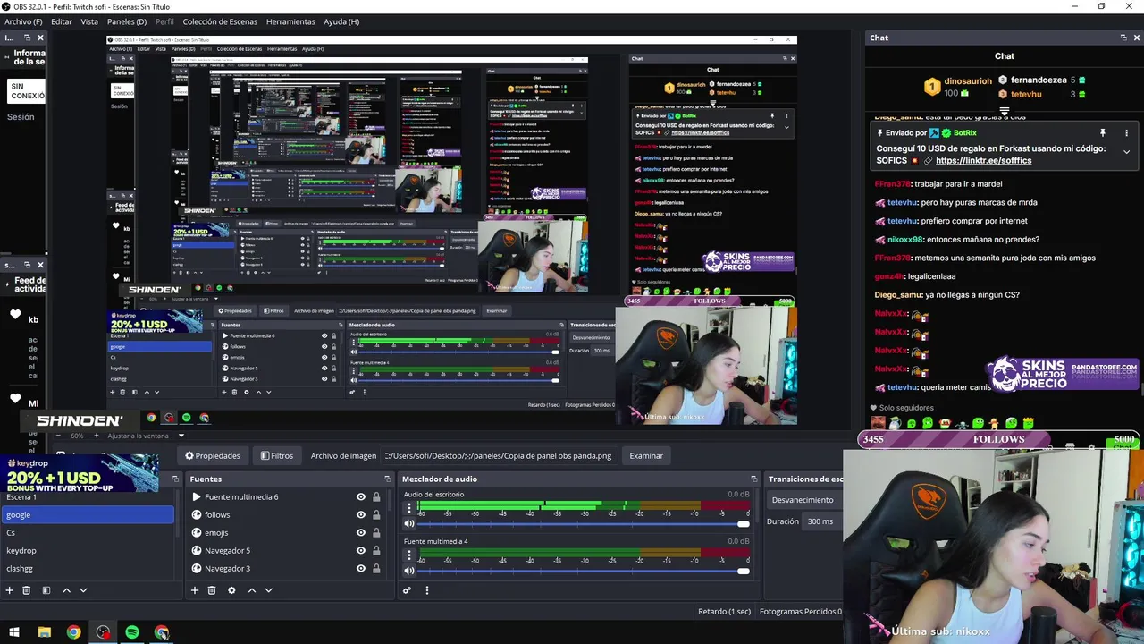The width and height of the screenshot is (1144, 644).
Task: Toggle lock on follows source
Action: [x=376, y=515]
